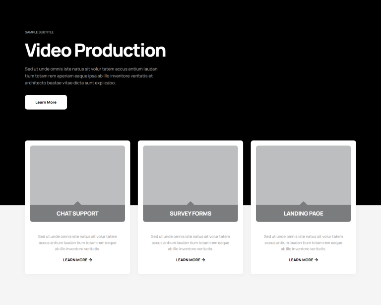381x305 pixels.
Task: Click the Chat Support card description text
Action: (x=77, y=242)
